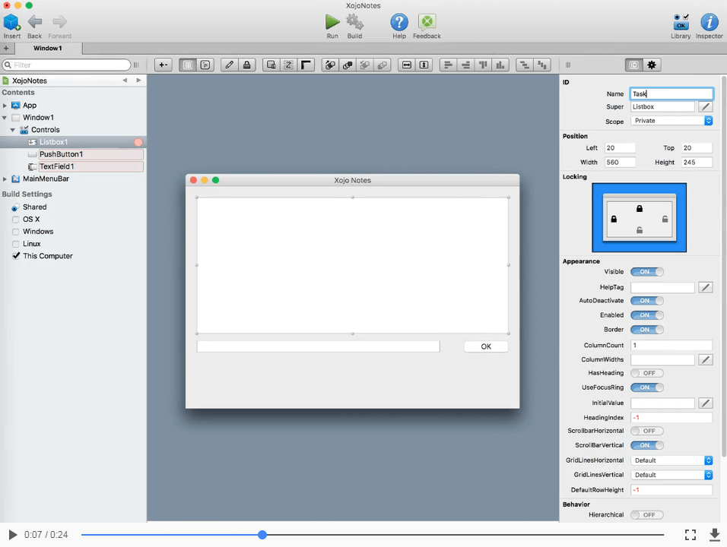Expand the App tree item

coord(5,106)
